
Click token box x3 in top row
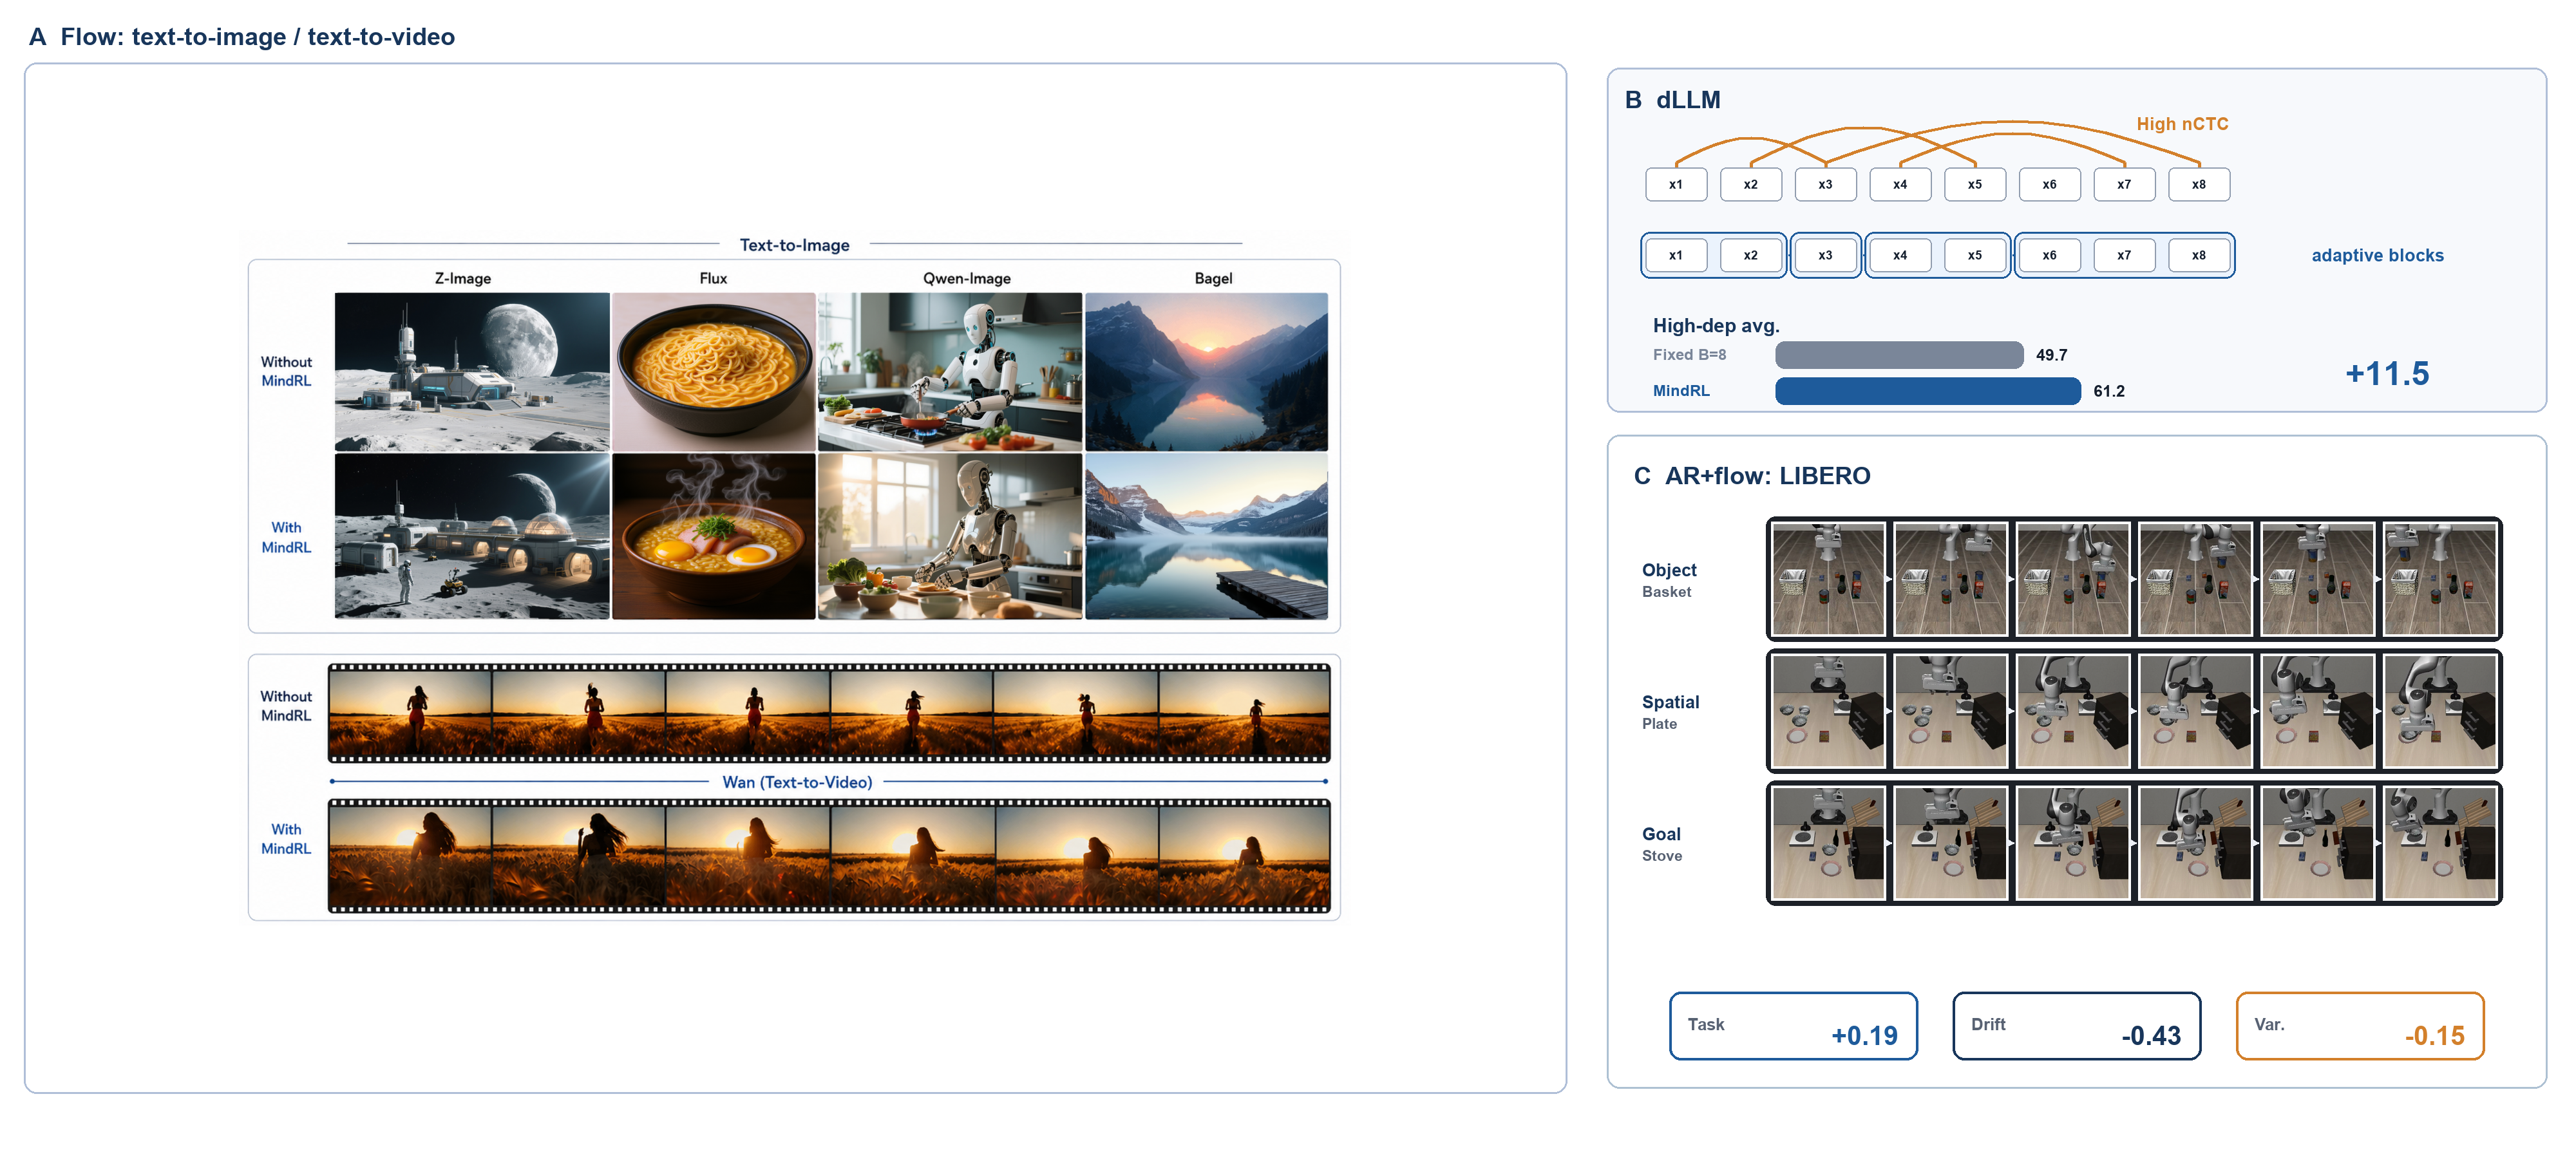point(1825,184)
